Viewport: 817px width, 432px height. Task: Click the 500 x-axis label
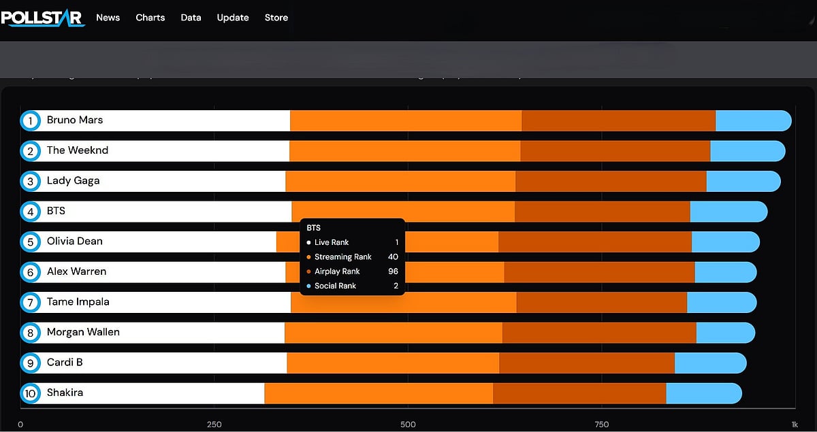[408, 425]
